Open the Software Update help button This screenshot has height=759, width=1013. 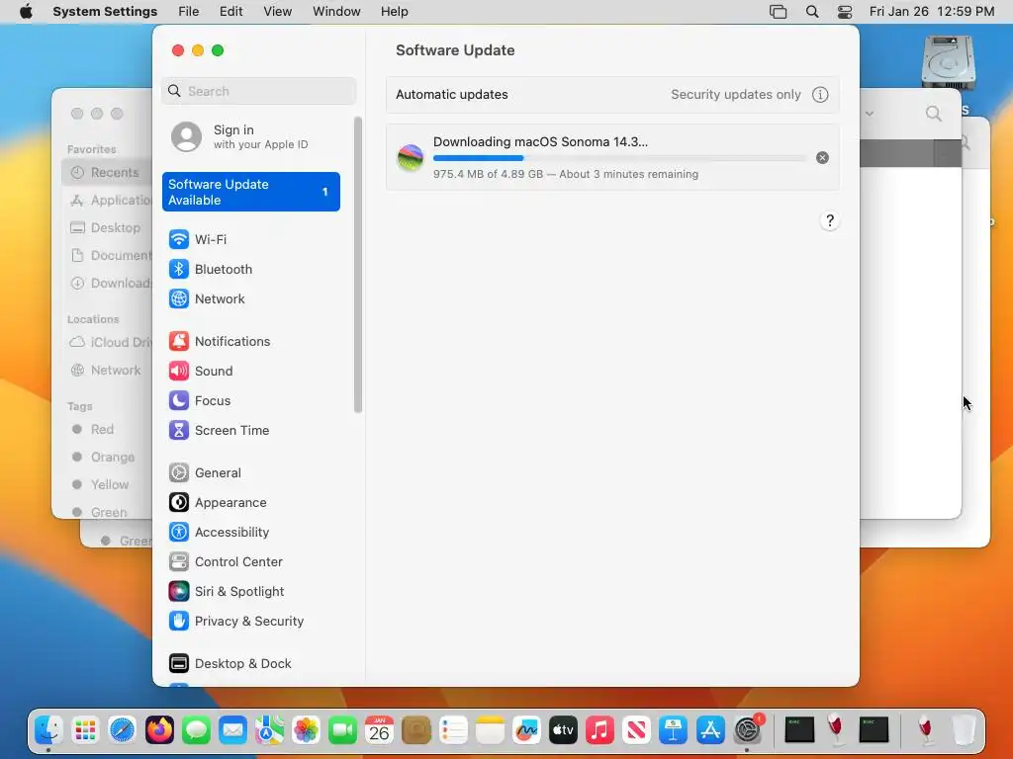(830, 220)
